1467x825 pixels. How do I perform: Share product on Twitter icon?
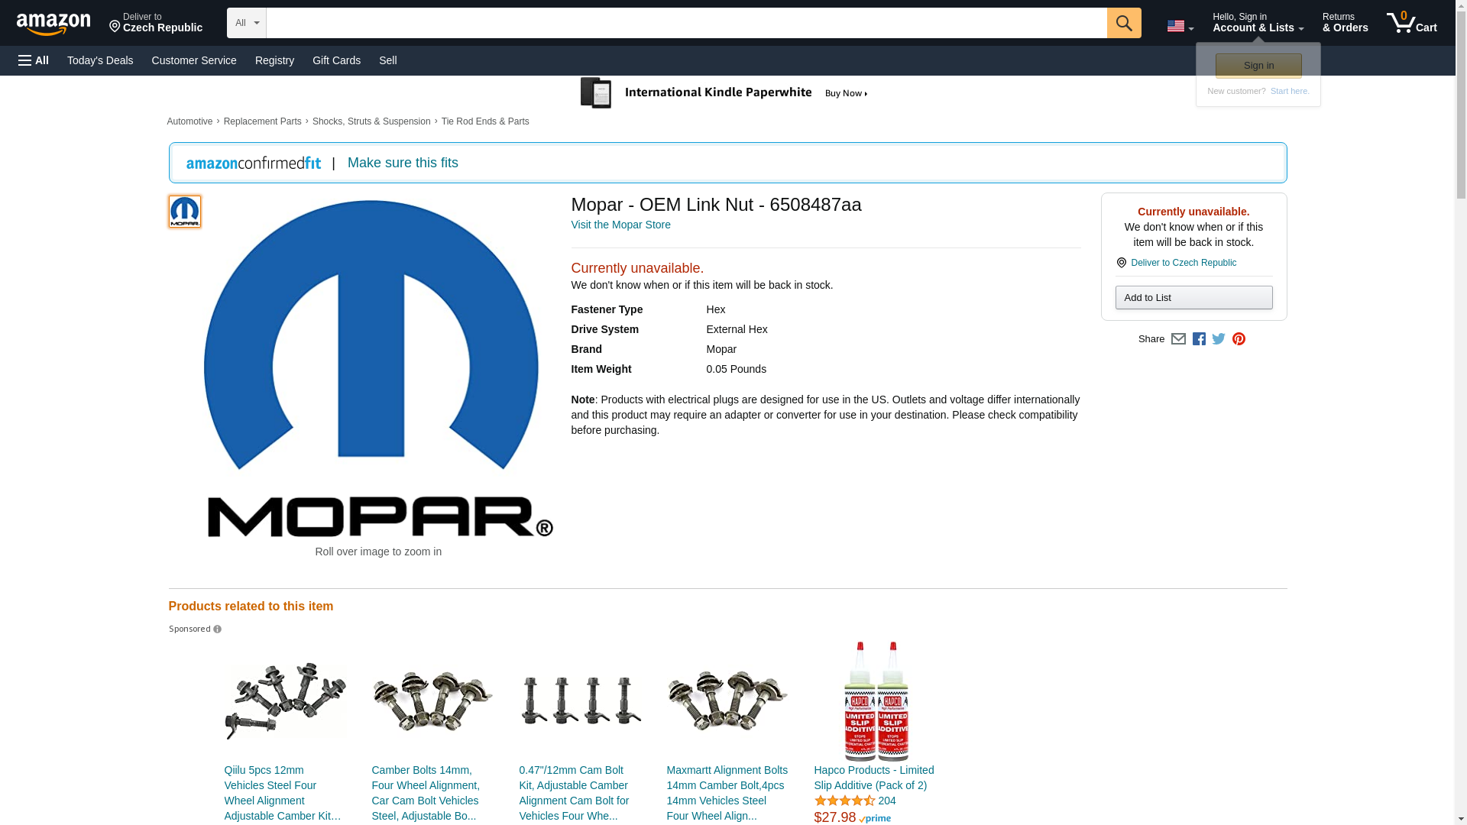click(x=1219, y=338)
